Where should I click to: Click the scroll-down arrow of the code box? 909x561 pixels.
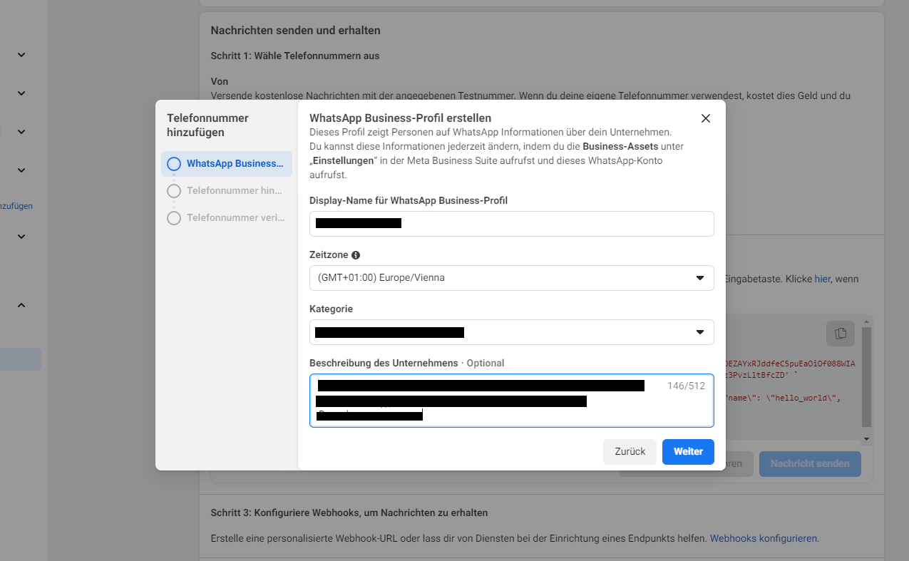(x=866, y=439)
